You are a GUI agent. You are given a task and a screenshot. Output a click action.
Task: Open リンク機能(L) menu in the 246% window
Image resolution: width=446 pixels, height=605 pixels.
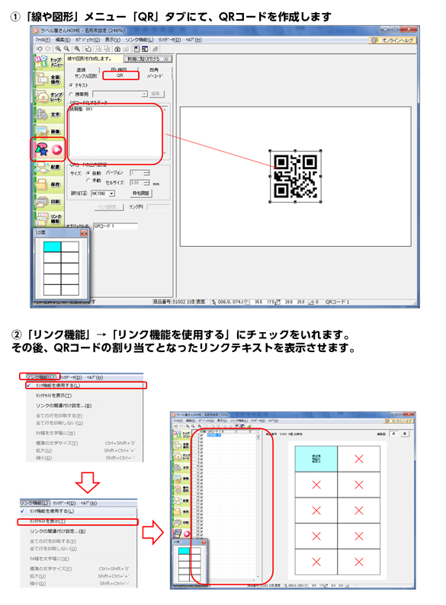point(140,40)
